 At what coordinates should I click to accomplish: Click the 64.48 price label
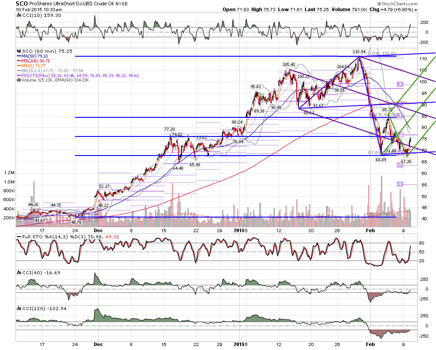[178, 168]
